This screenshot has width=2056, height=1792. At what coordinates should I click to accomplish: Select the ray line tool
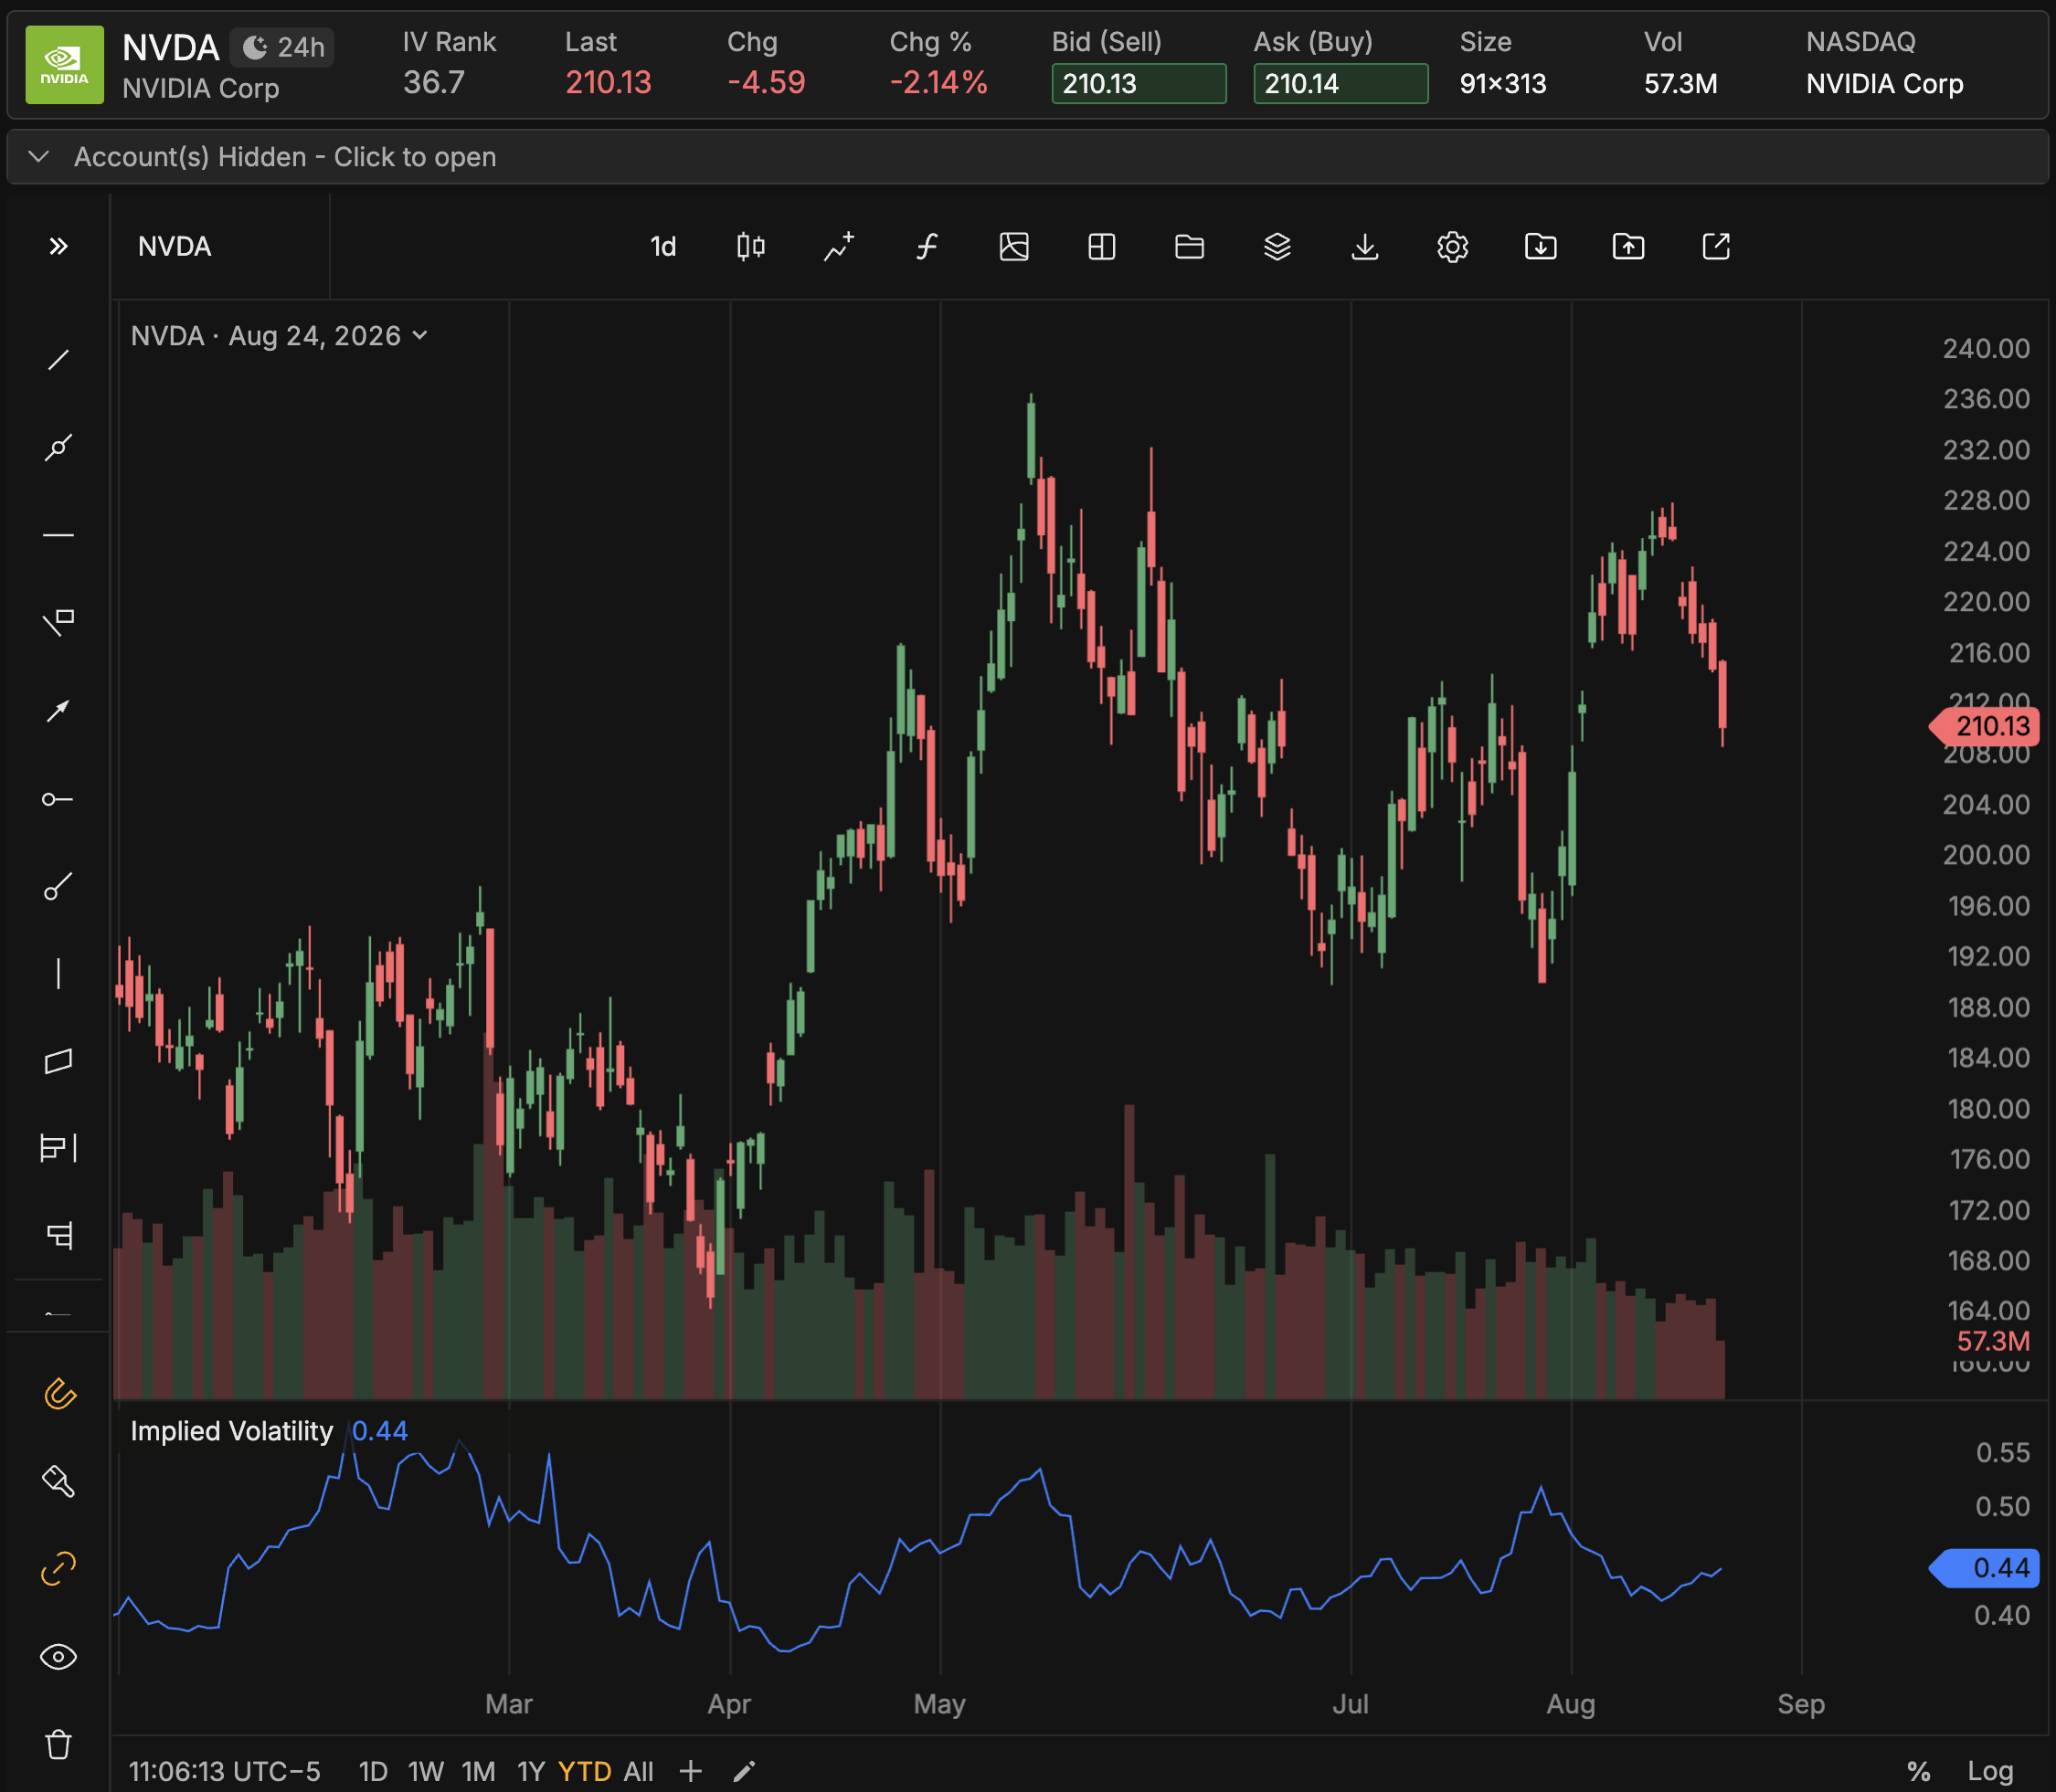tap(58, 447)
